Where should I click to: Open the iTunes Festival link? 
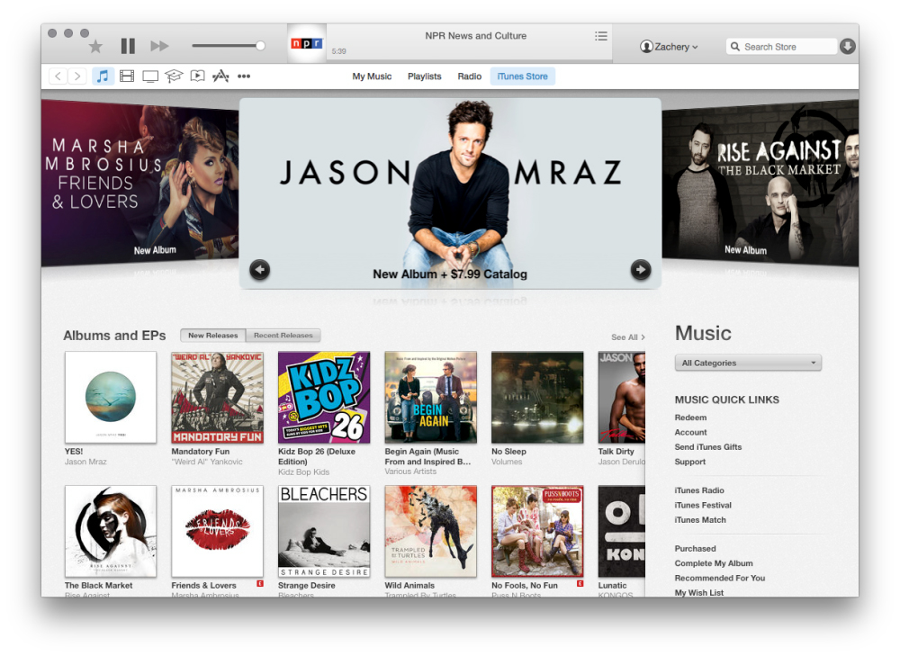click(703, 505)
